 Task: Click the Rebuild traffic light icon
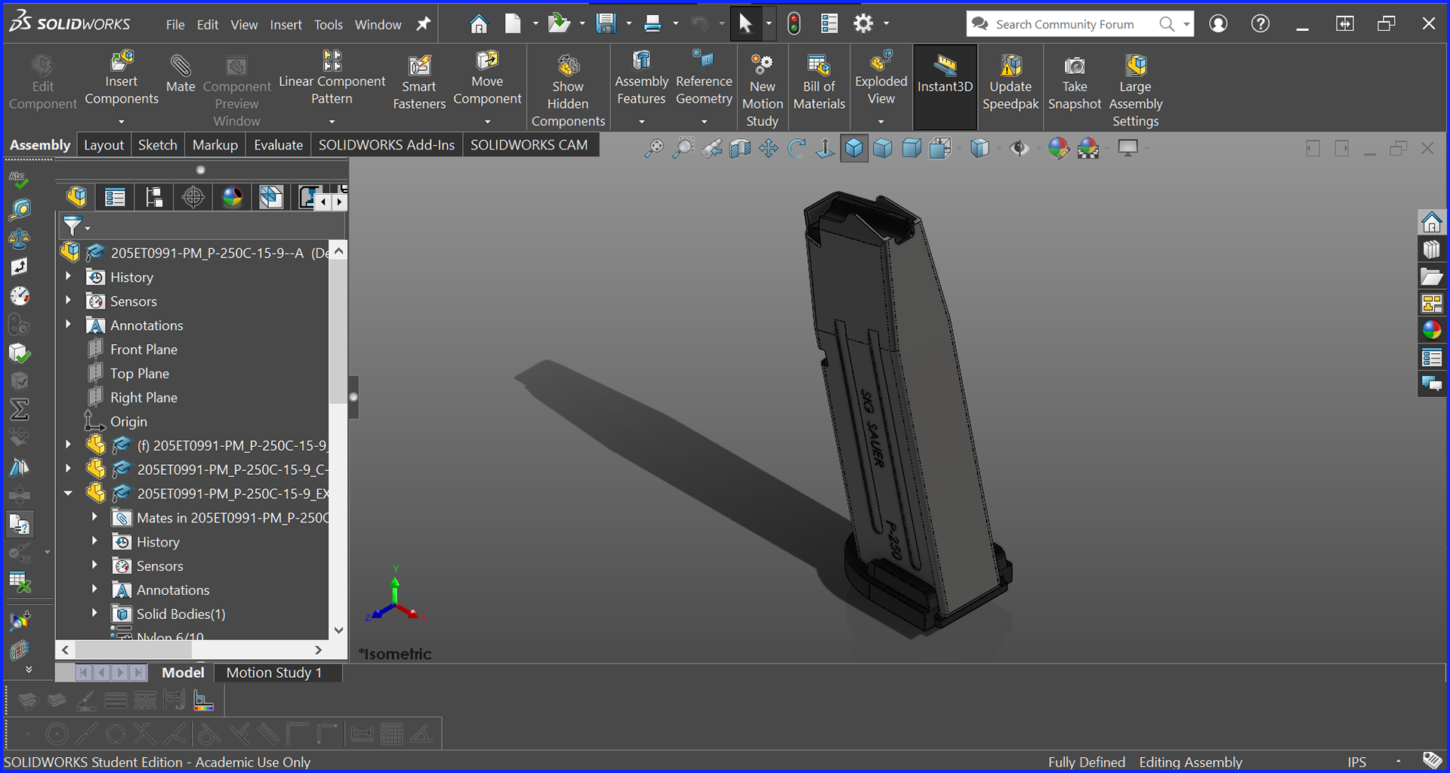click(794, 24)
